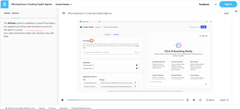Viewport: 240px width, 109px height.
Task: Click the Training Information message field
Action: click(x=116, y=86)
